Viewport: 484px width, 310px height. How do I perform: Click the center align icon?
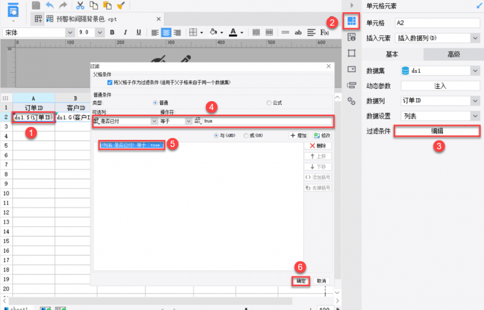166,32
